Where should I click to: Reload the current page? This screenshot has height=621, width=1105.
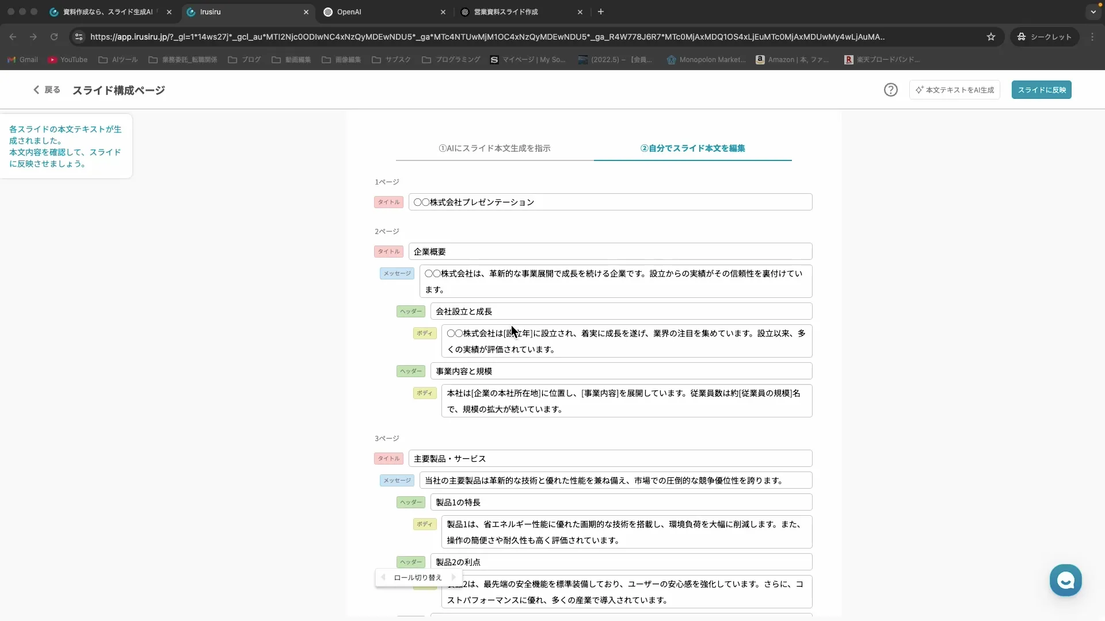pyautogui.click(x=54, y=36)
